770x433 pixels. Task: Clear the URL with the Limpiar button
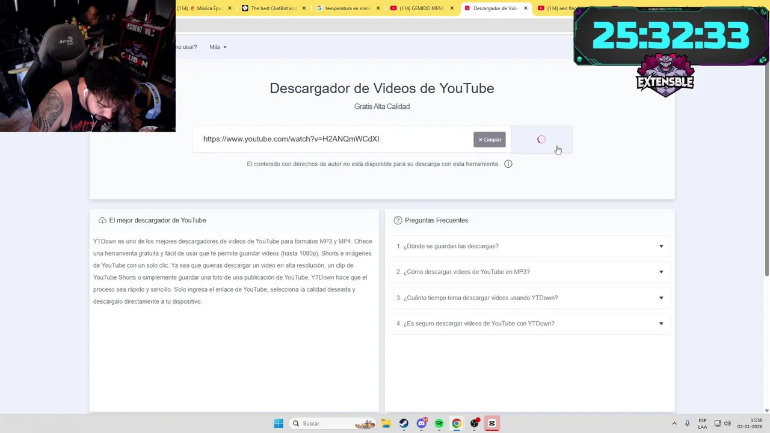coord(490,140)
